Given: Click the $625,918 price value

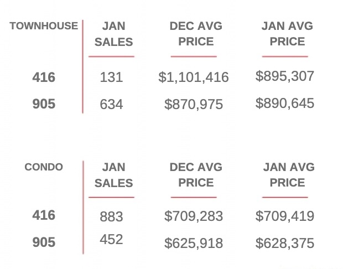Looking at the screenshot, I should pyautogui.click(x=194, y=243).
